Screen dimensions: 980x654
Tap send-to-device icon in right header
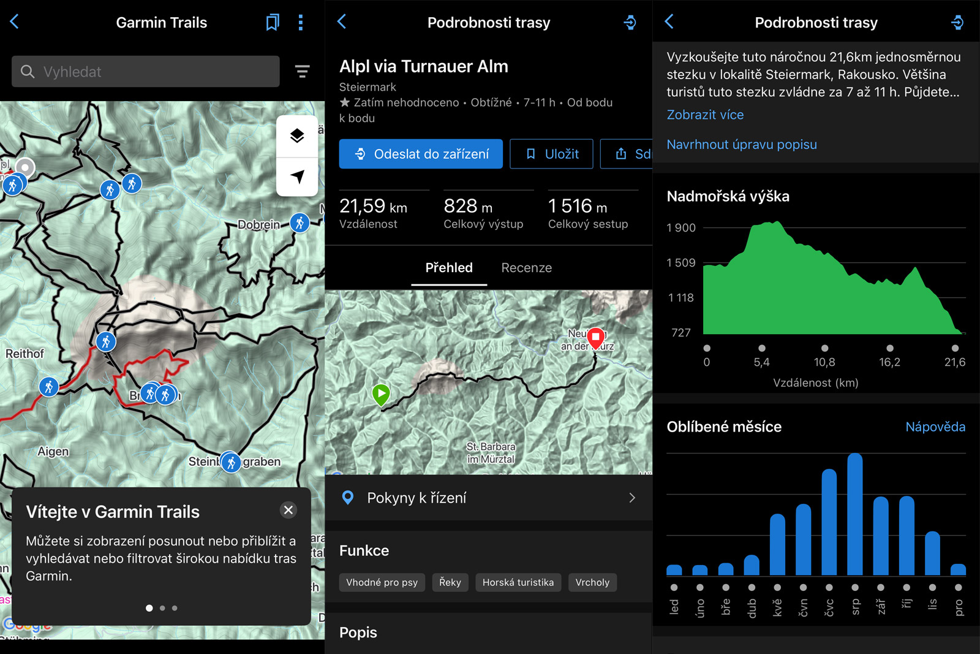pyautogui.click(x=957, y=23)
